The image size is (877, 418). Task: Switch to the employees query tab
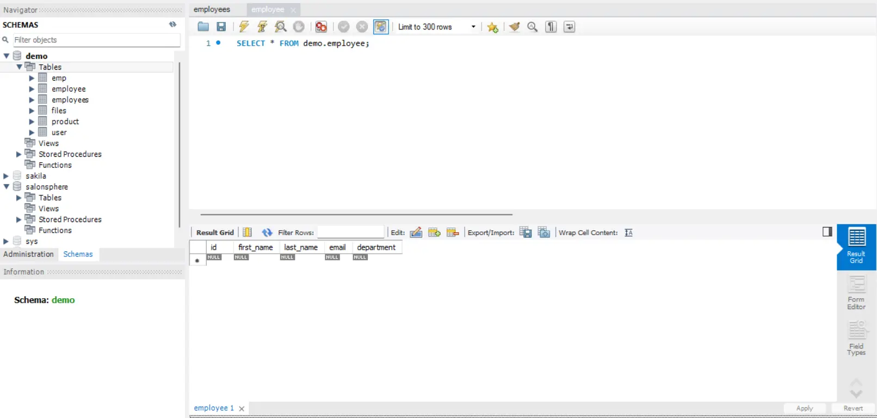(x=212, y=9)
